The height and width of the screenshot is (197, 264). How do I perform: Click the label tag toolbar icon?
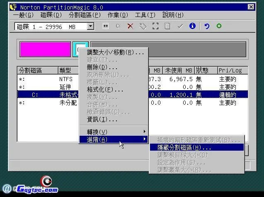143,26
